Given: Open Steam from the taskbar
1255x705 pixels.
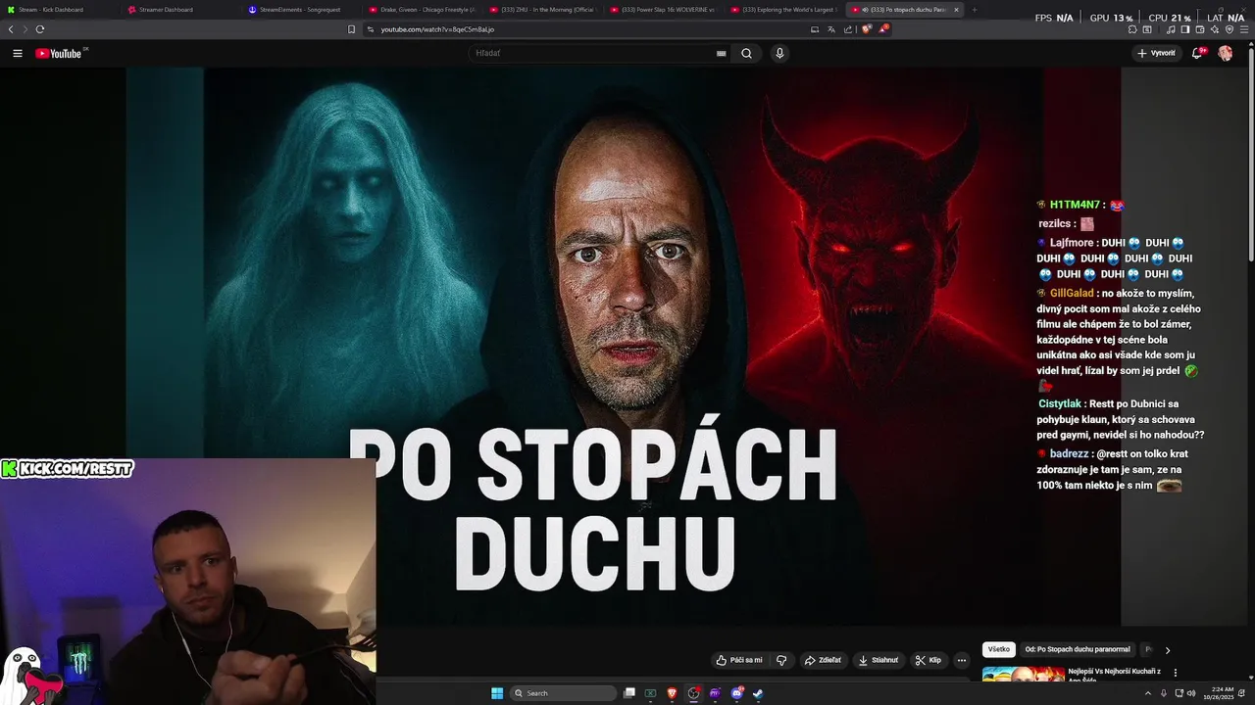Looking at the screenshot, I should point(757,693).
